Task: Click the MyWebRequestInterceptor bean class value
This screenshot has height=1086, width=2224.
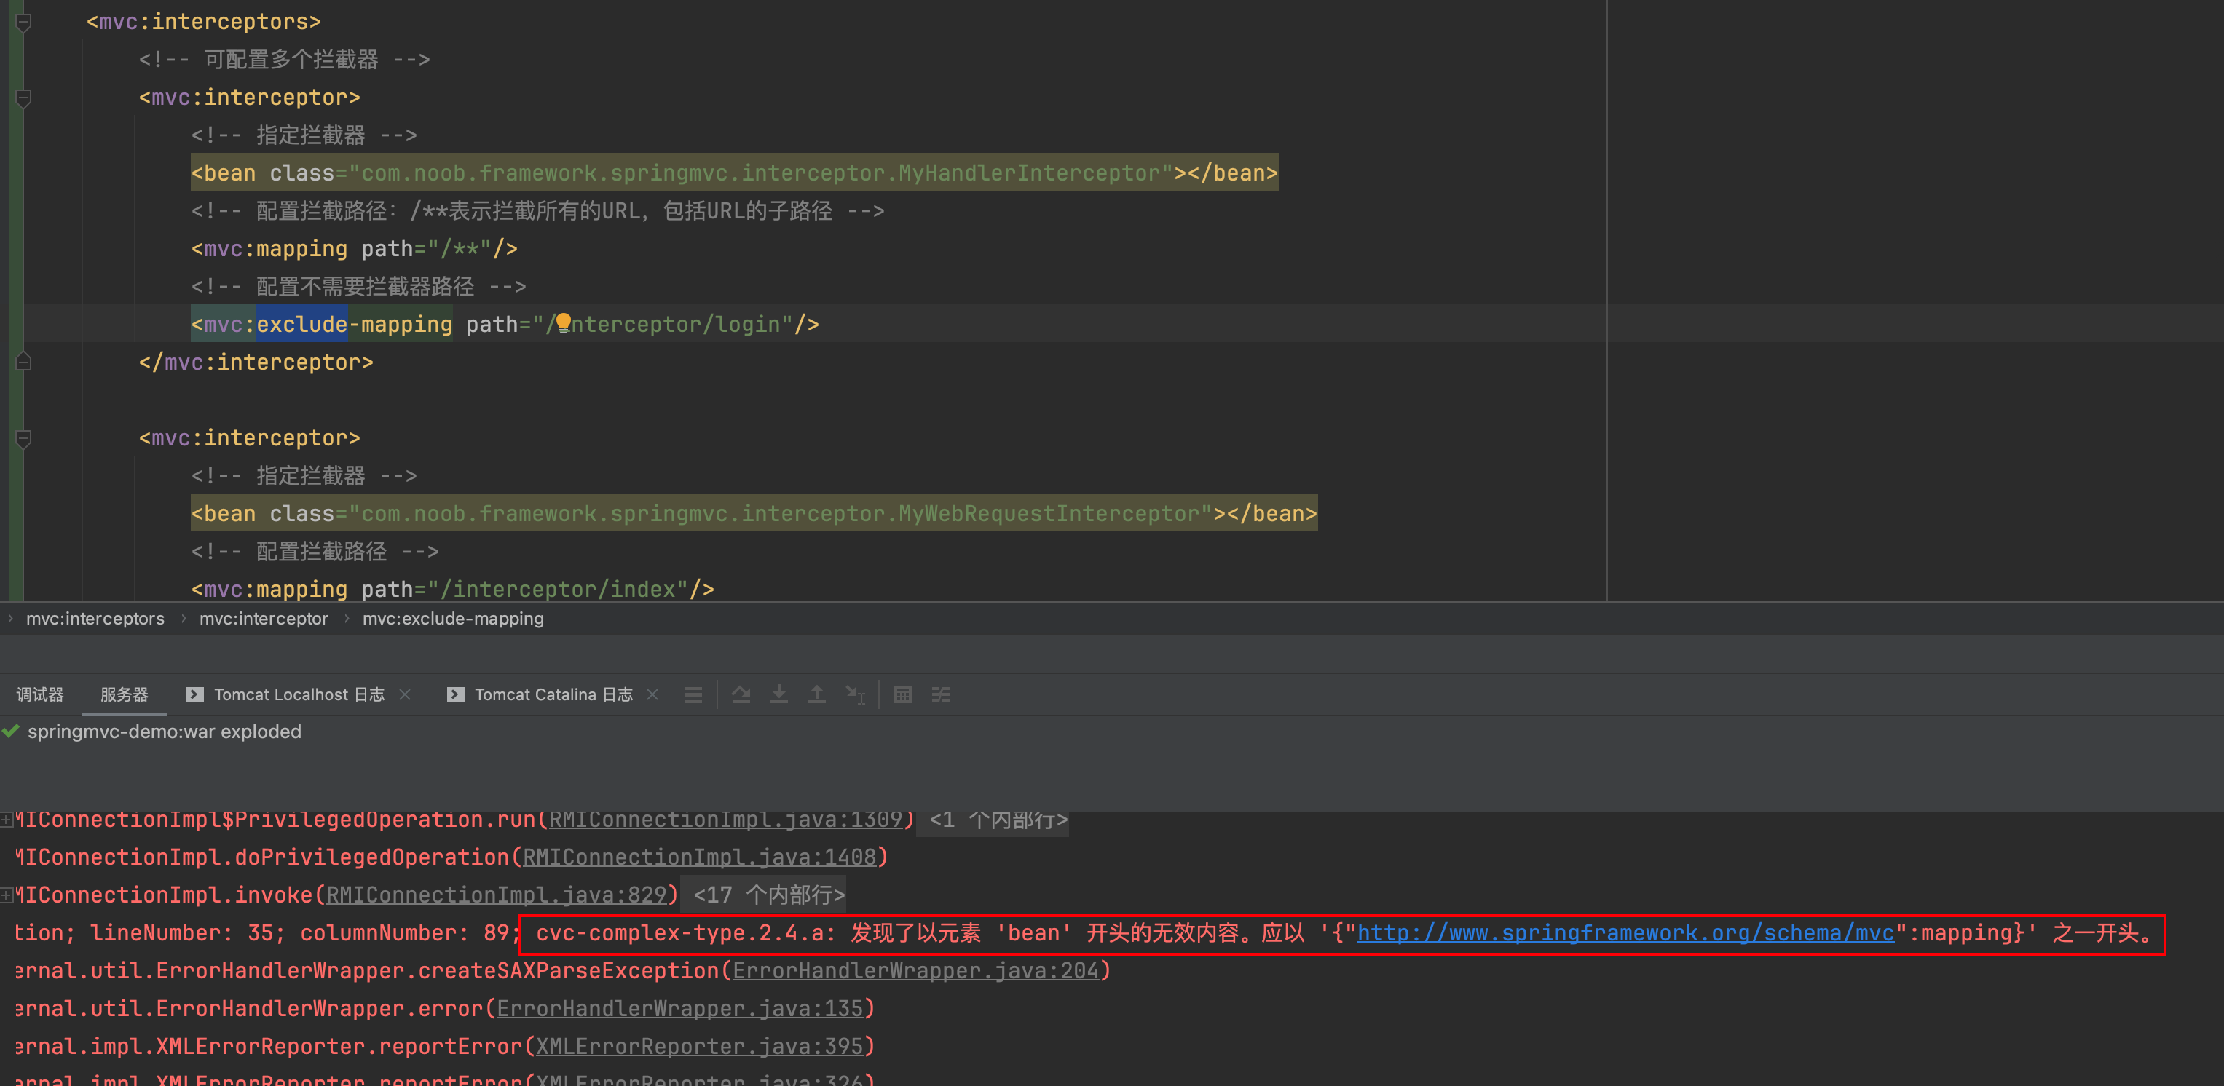Action: point(781,514)
